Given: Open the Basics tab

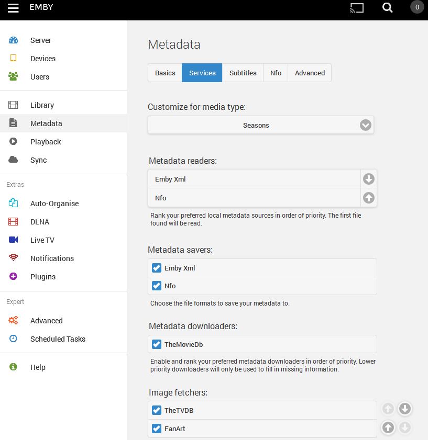Looking at the screenshot, I should (165, 73).
